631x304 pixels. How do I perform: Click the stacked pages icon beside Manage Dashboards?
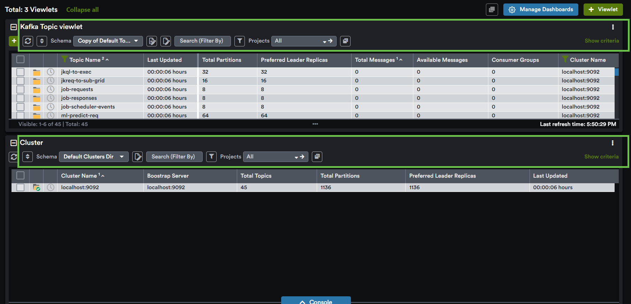click(x=492, y=9)
